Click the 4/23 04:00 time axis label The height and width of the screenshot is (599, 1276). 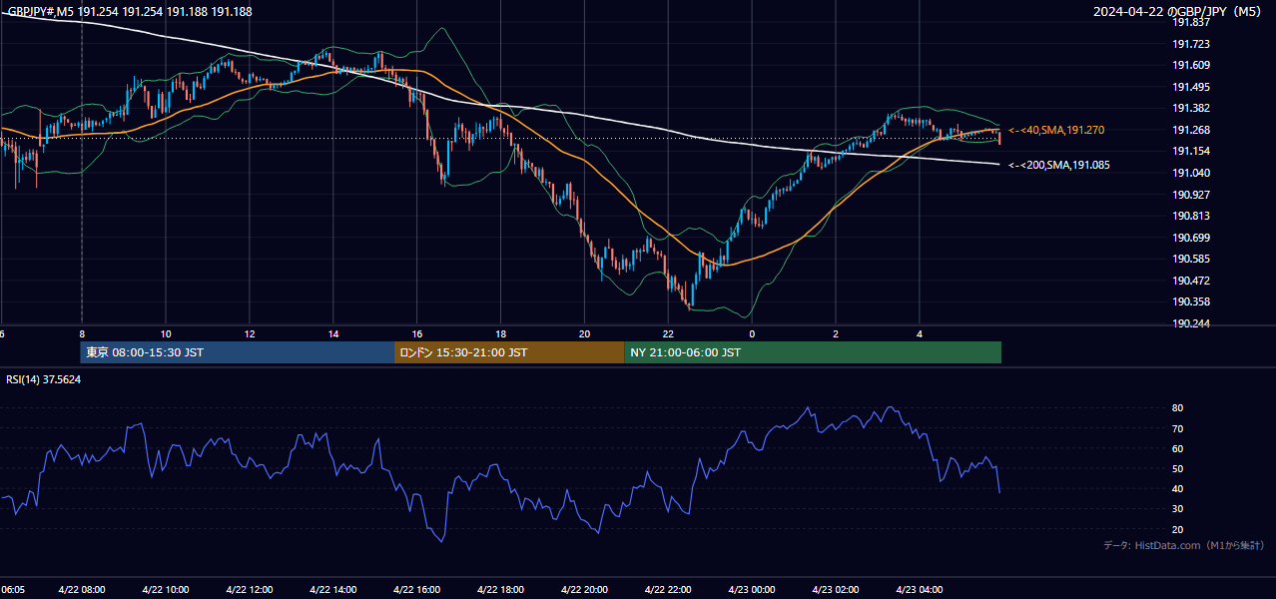(920, 590)
